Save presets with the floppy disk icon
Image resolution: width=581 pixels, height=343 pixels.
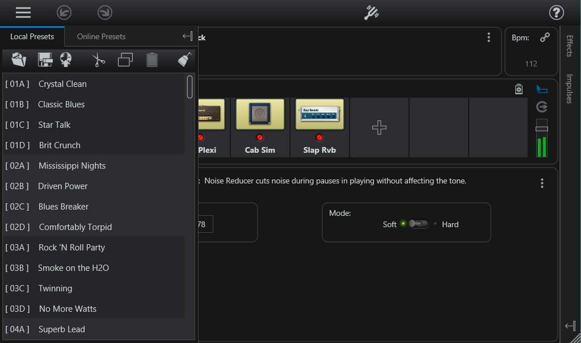pos(45,60)
